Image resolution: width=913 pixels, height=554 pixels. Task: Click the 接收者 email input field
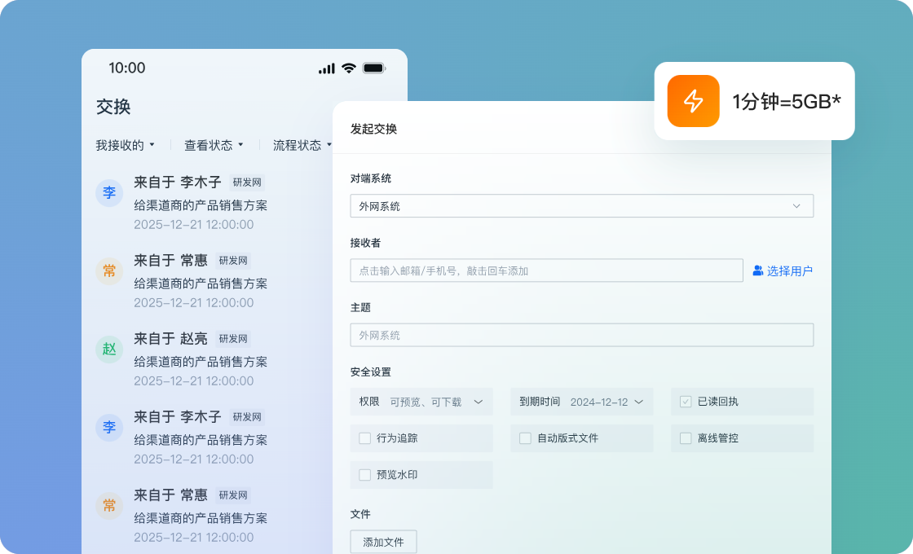coord(546,270)
